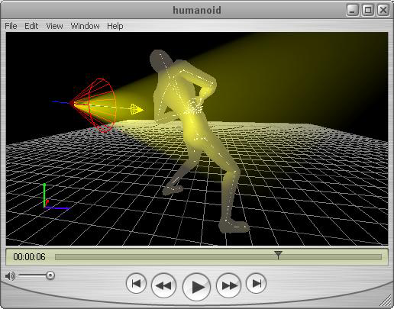Click the resize grip at window corner

click(386, 301)
